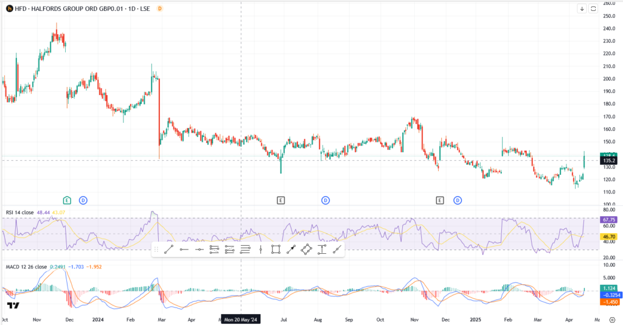Click the downward arrow button top right
Screen dimensions: 623x325
click(x=582, y=9)
